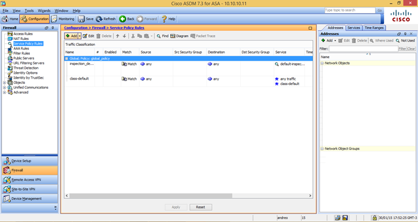418x222 pixels.
Task: Expand the Objects tree node
Action: click(4, 83)
